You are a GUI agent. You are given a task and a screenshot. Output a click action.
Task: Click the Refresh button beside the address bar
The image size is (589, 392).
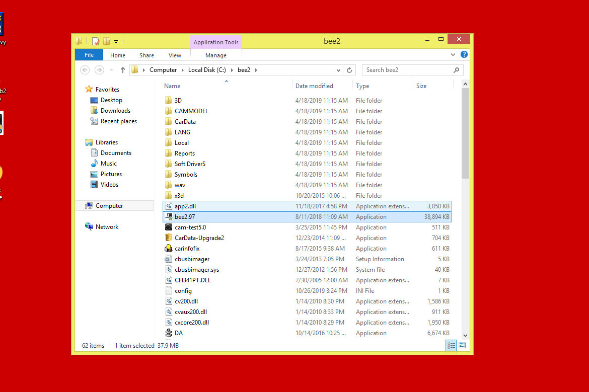tap(350, 70)
